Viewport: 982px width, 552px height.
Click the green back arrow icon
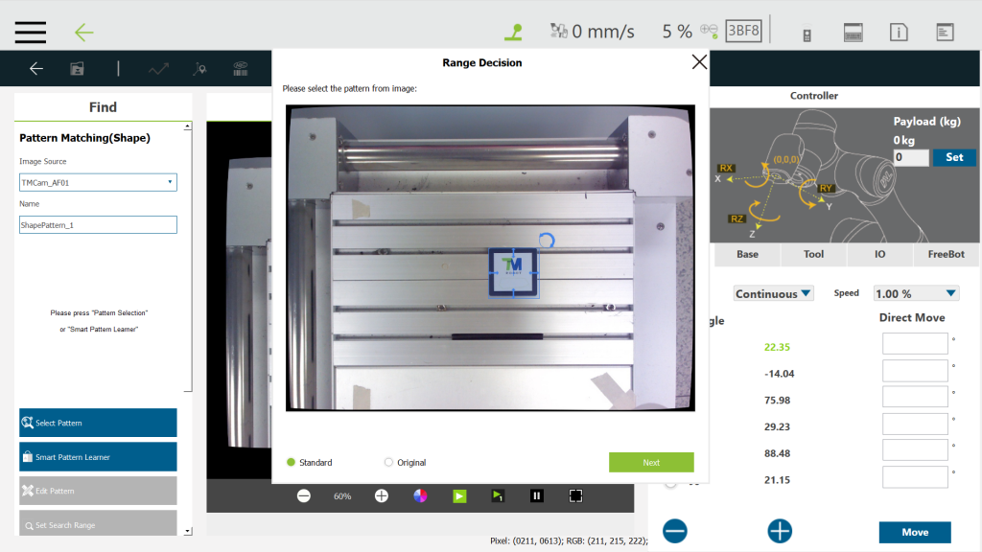click(84, 33)
